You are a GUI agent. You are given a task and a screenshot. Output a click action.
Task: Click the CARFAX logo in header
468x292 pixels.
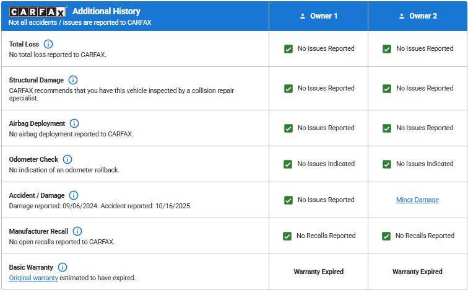(x=38, y=11)
